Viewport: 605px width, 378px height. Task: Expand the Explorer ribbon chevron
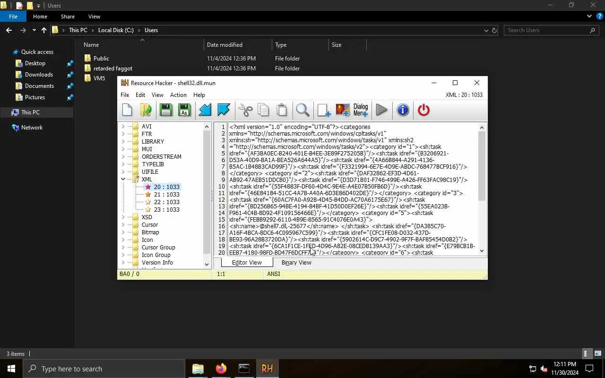(589, 16)
